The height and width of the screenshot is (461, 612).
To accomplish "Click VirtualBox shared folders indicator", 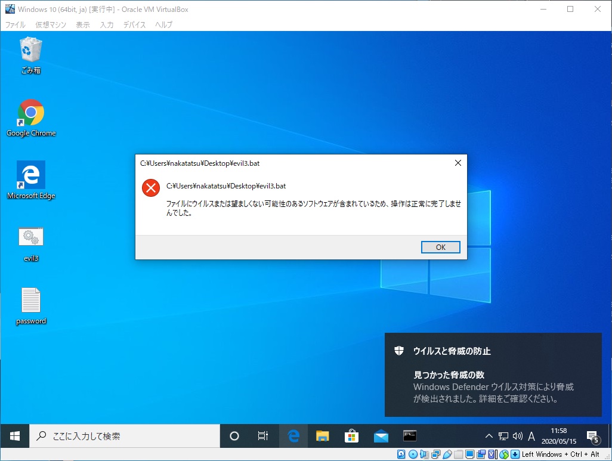I will [459, 454].
